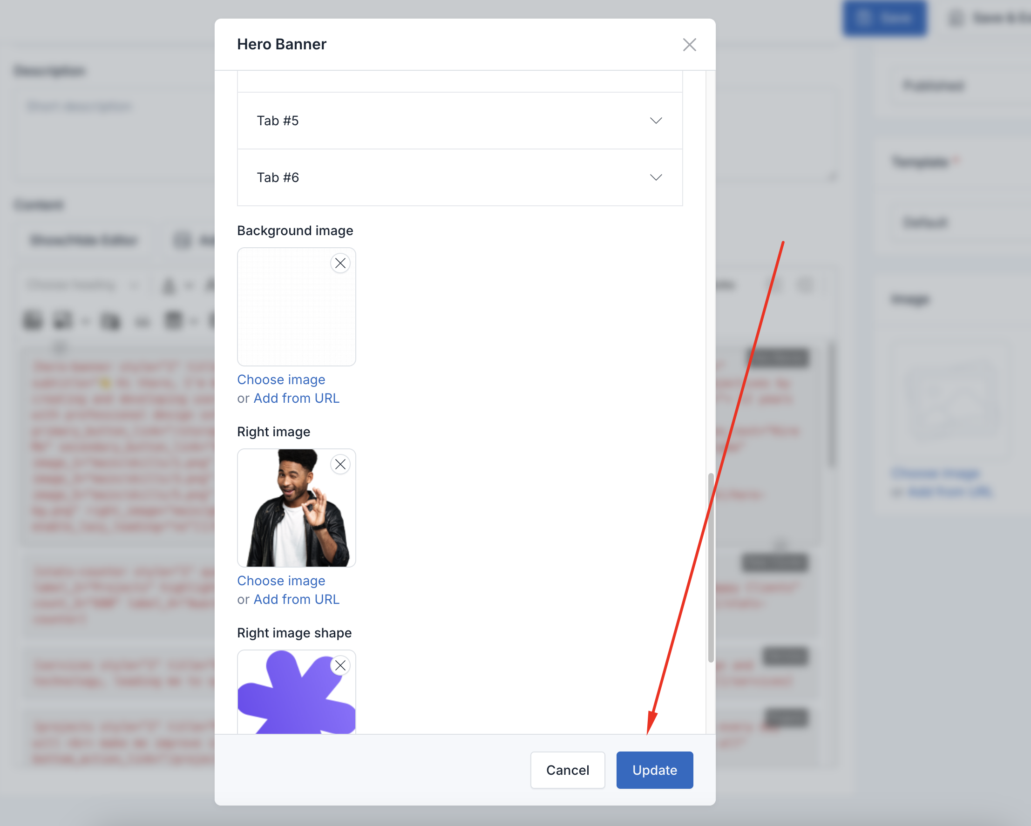Viewport: 1031px width, 826px height.
Task: Choose image for Right image
Action: click(x=281, y=581)
